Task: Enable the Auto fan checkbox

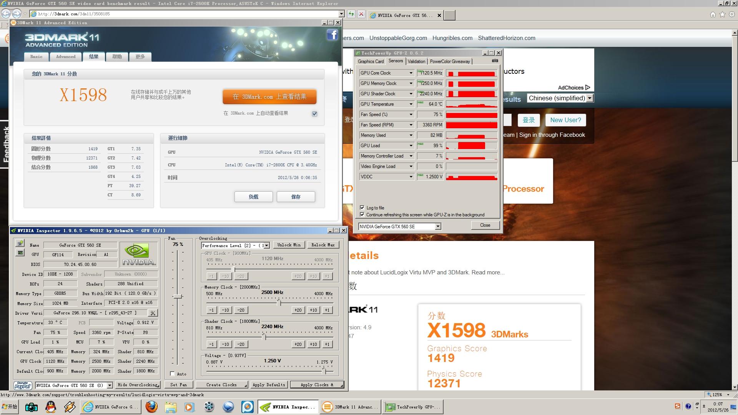Action: coord(172,373)
